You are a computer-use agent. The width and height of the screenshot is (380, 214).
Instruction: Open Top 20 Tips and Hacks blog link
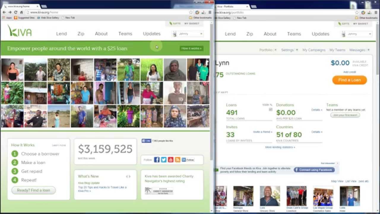(102, 189)
